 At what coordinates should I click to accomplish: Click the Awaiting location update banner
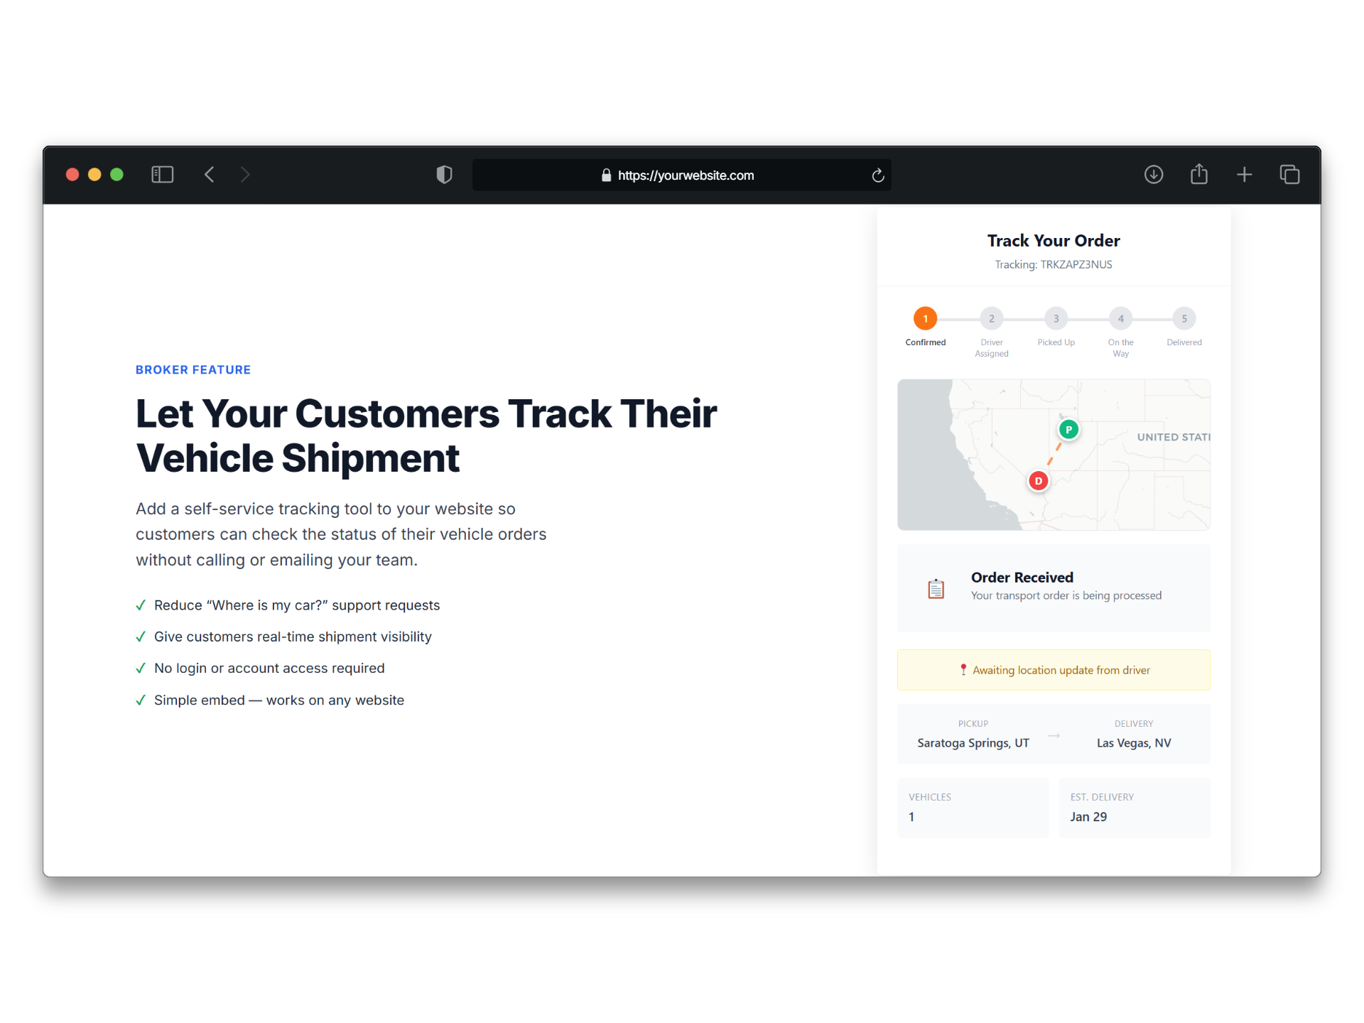pyautogui.click(x=1054, y=670)
